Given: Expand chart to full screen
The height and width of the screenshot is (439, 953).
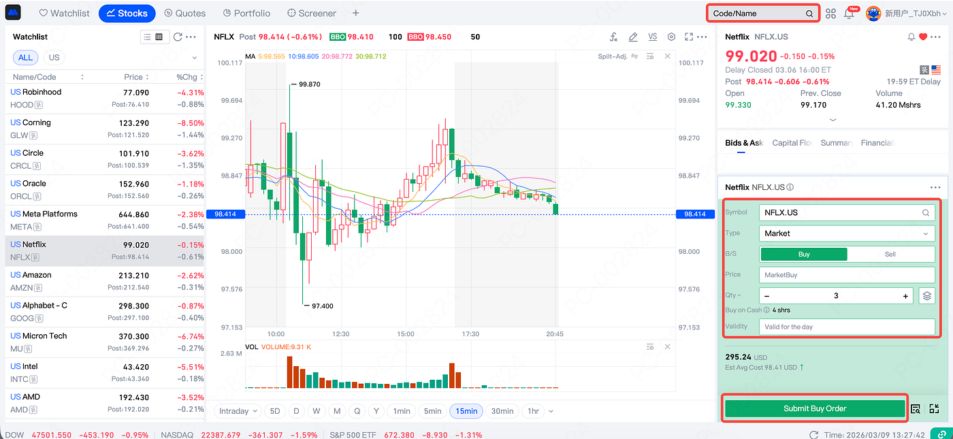Looking at the screenshot, I should tap(689, 37).
